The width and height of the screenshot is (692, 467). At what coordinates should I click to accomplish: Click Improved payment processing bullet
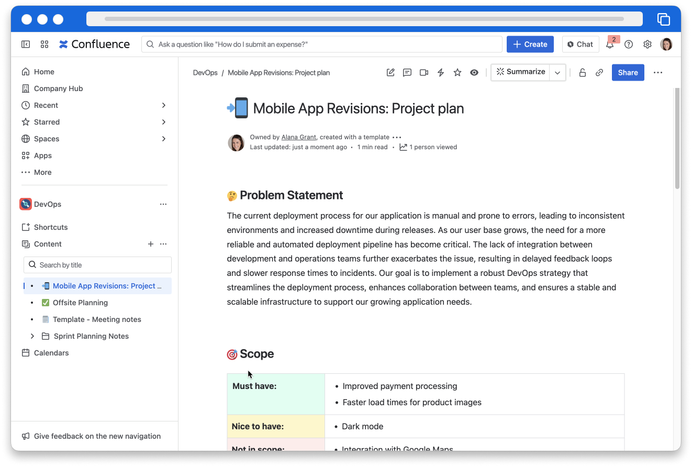[400, 386]
